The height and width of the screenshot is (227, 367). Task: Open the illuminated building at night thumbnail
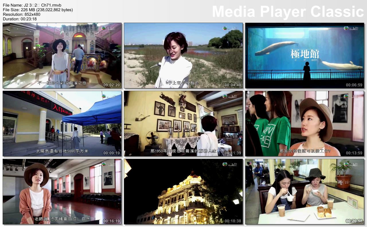coord(183,191)
